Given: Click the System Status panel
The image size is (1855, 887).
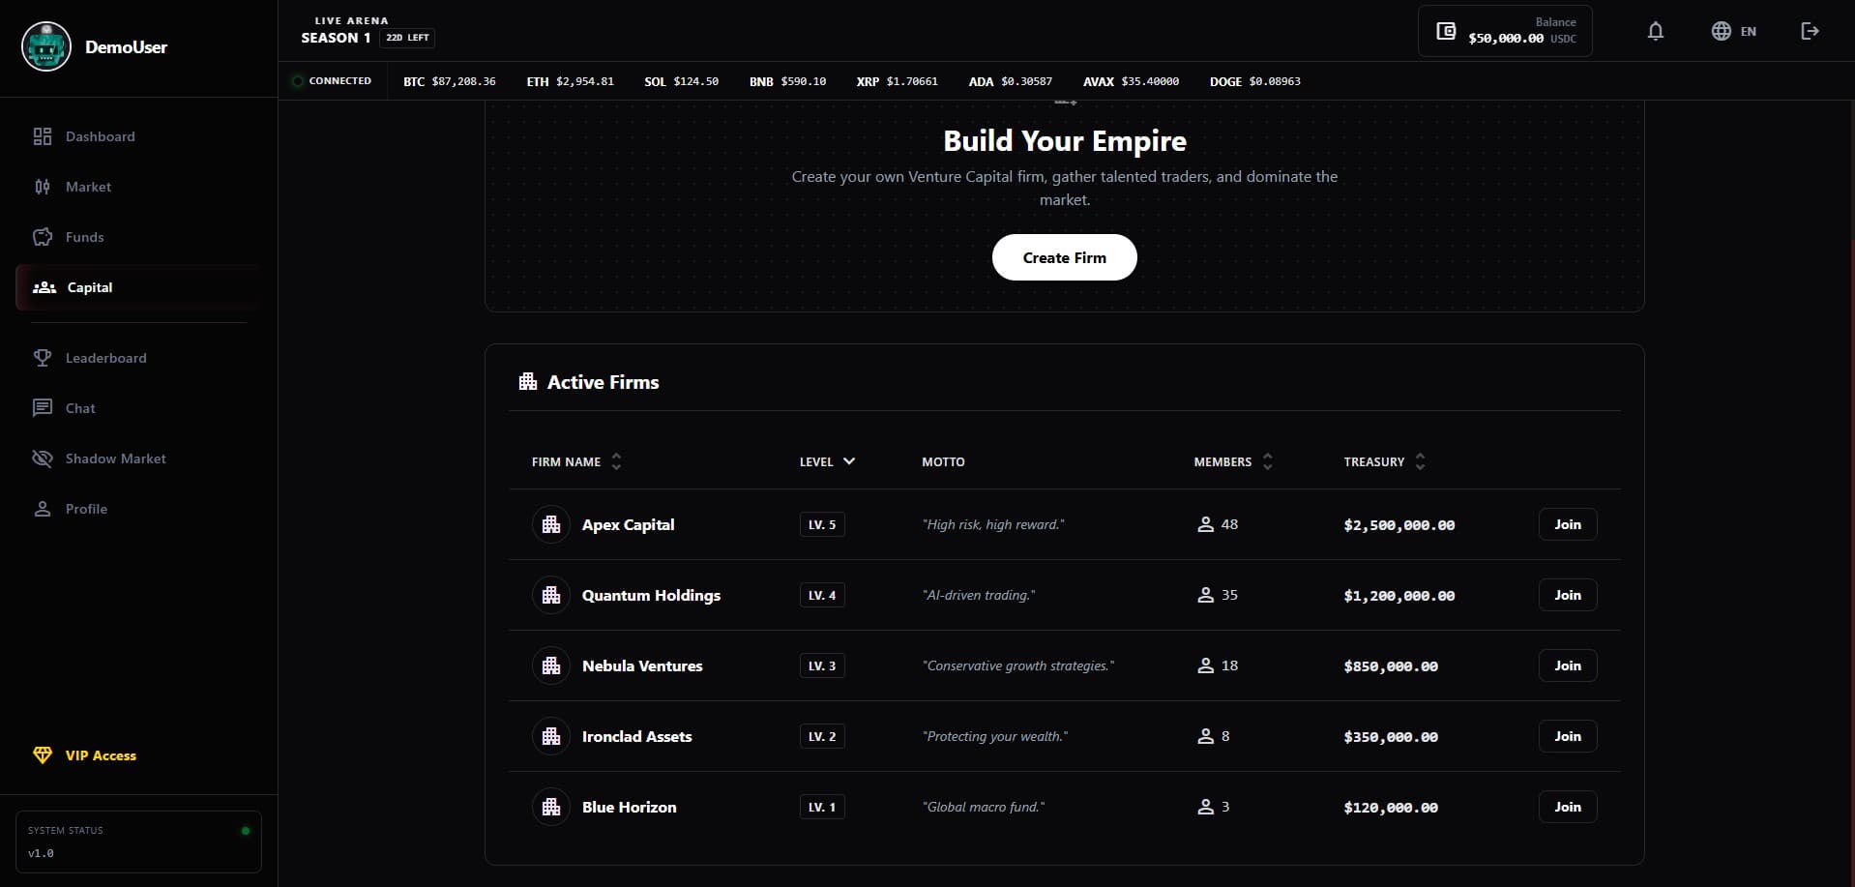Looking at the screenshot, I should click(138, 842).
